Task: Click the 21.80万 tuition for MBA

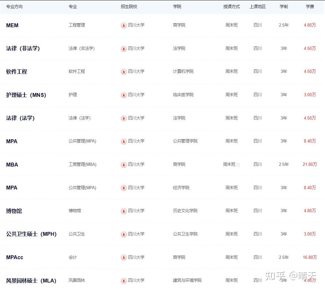Action: coord(310,164)
